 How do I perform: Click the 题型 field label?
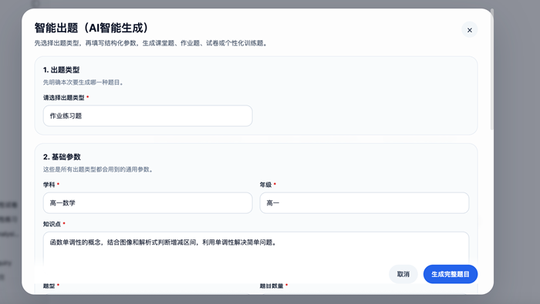coord(49,286)
